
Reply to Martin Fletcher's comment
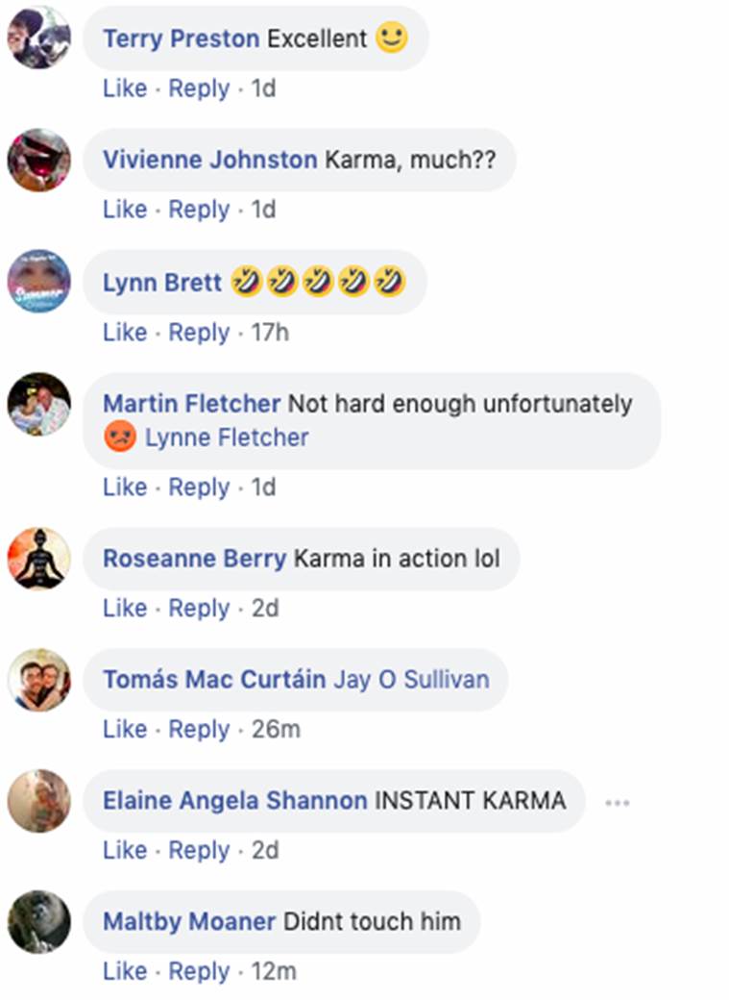click(199, 487)
